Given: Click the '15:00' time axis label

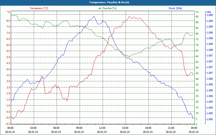Looking at the screenshot, I should (125, 128).
